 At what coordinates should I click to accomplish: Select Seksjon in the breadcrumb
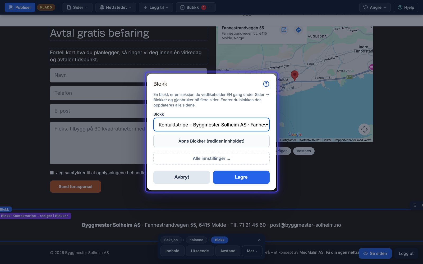(171, 240)
